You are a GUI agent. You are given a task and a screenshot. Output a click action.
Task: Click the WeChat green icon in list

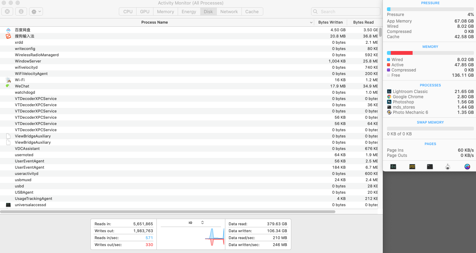[x=8, y=86]
